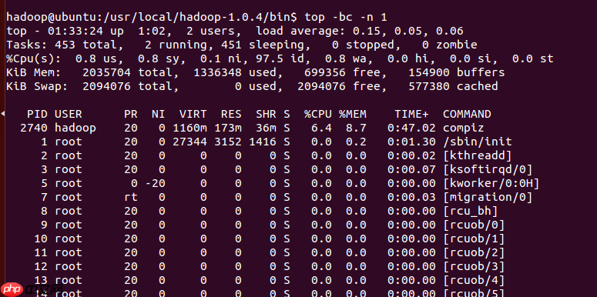The width and height of the screenshot is (597, 297).
Task: Select the 0:00.07 TIME+ value
Action: [x=411, y=169]
